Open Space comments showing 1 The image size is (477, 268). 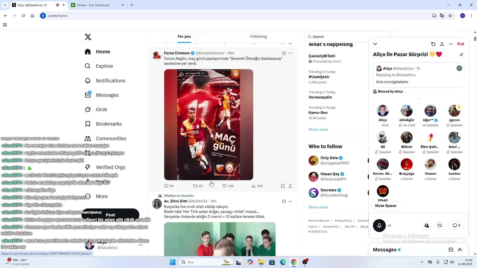pyautogui.click(x=456, y=226)
